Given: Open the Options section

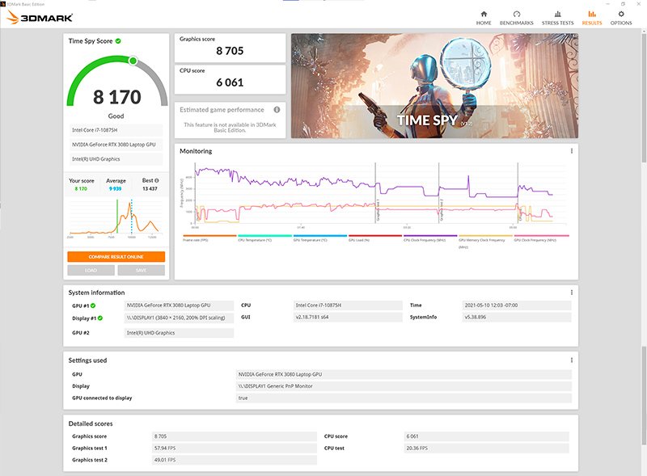Looking at the screenshot, I should (x=621, y=18).
